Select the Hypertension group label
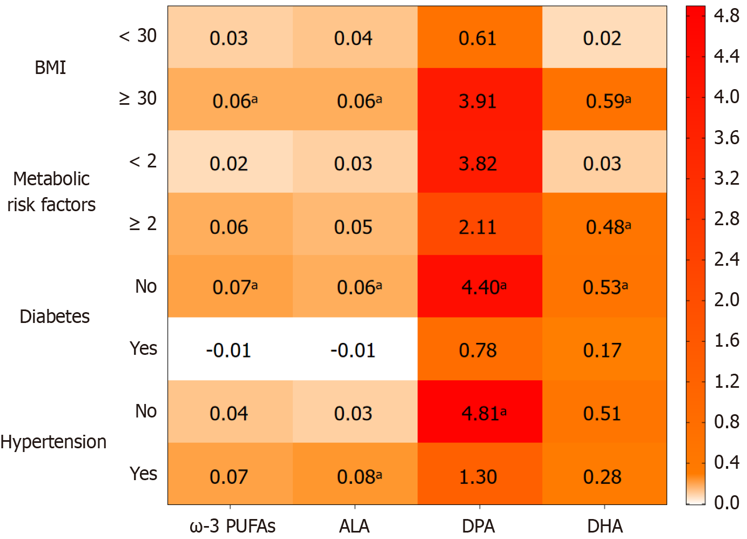 pos(53,442)
